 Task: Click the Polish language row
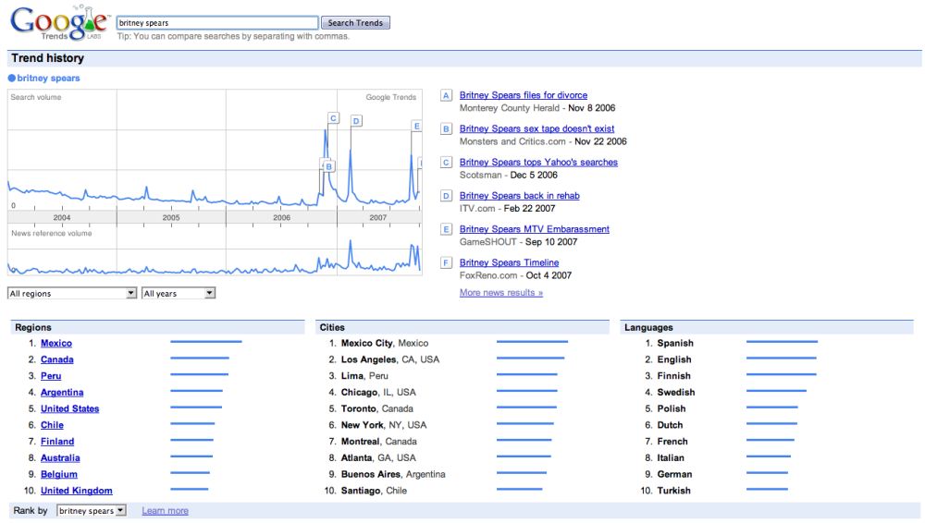[x=672, y=408]
